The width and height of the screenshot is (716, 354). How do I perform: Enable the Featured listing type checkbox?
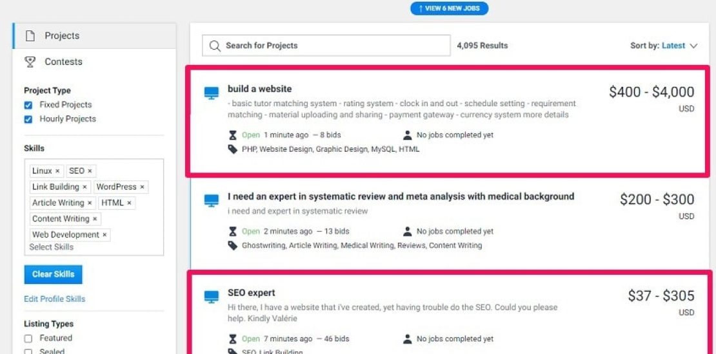tap(28, 339)
